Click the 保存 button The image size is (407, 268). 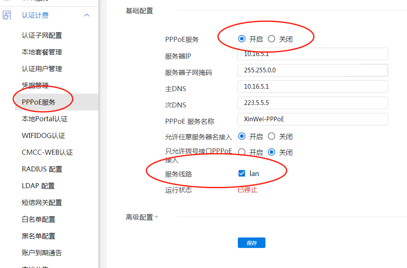pos(251,243)
